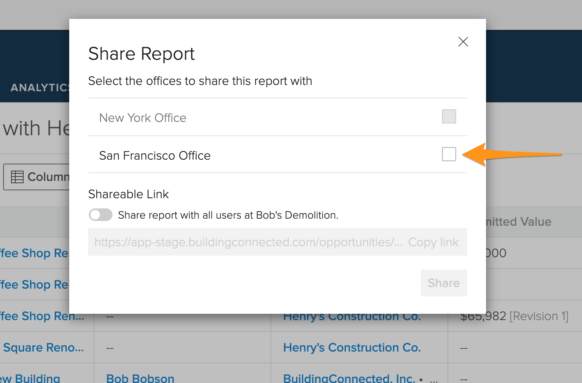
Task: Open the topmost Coffee Shop project link
Action: point(34,253)
